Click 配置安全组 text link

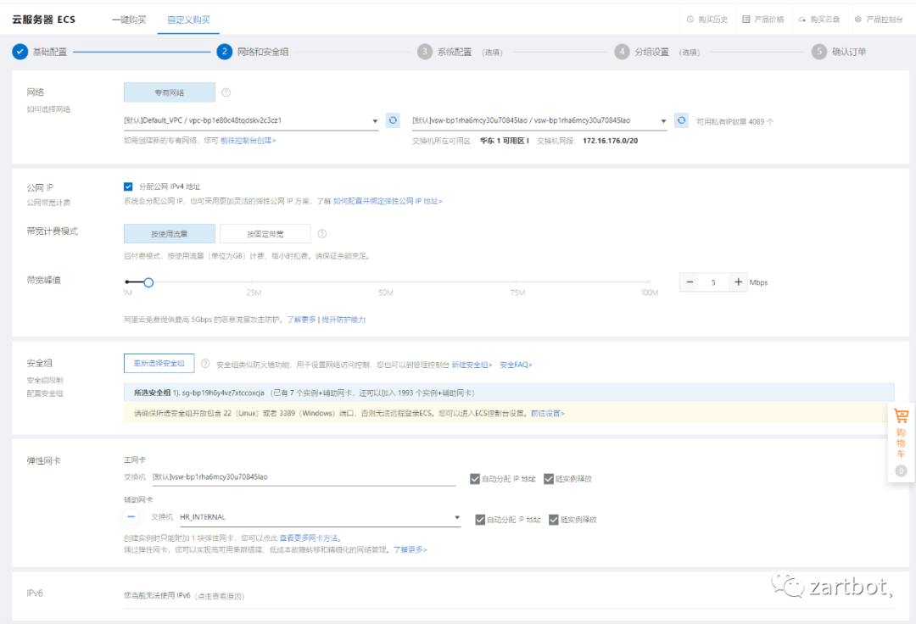[44, 393]
